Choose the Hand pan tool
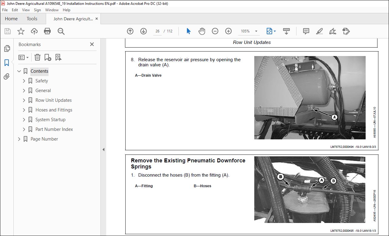389x236 pixels. click(x=202, y=31)
